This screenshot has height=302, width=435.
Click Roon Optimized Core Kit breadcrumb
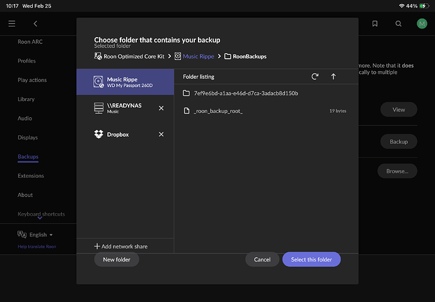134,56
